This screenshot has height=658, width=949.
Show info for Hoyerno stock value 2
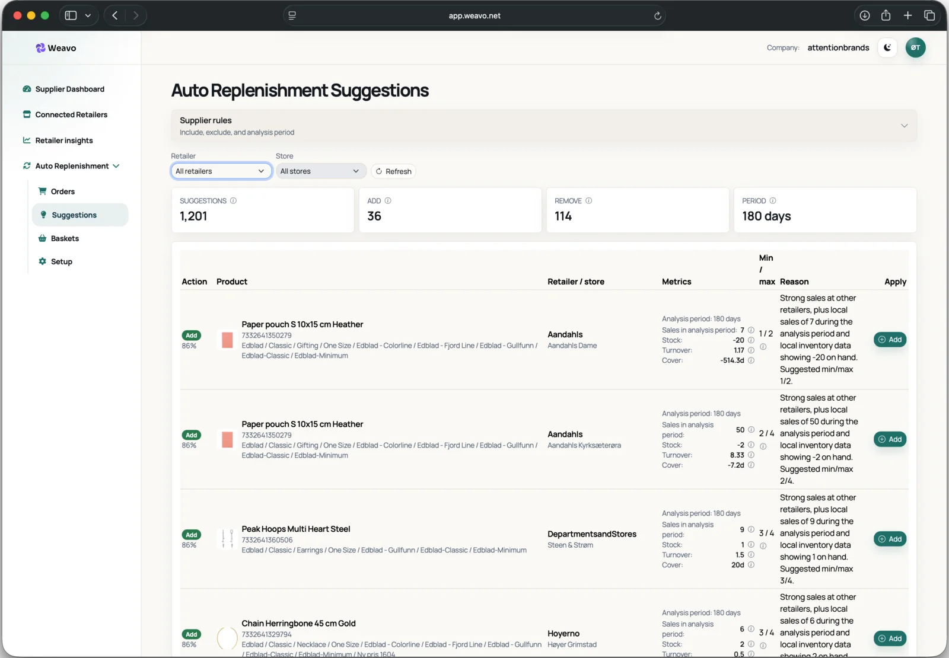[x=751, y=644]
